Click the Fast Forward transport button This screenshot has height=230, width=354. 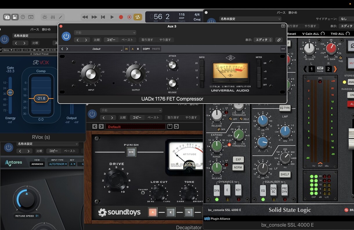[94, 17]
